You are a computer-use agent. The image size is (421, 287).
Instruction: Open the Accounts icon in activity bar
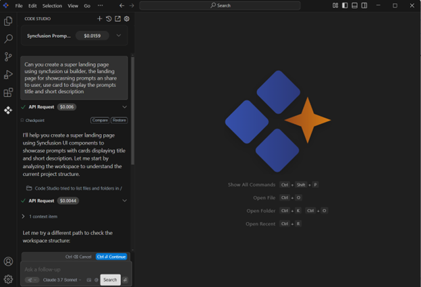pyautogui.click(x=8, y=261)
